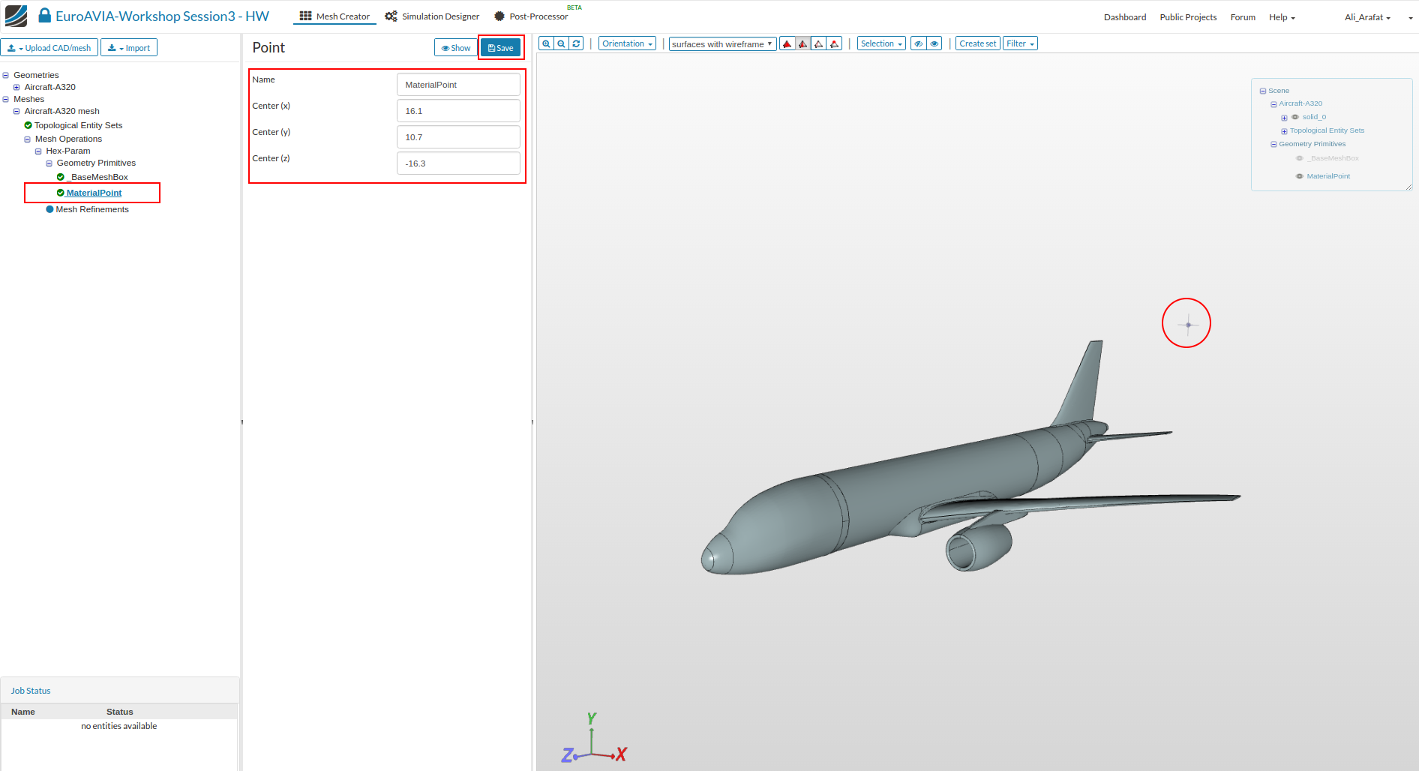Collapse the Meshes node in the project tree
This screenshot has width=1419, height=771.
click(6, 99)
